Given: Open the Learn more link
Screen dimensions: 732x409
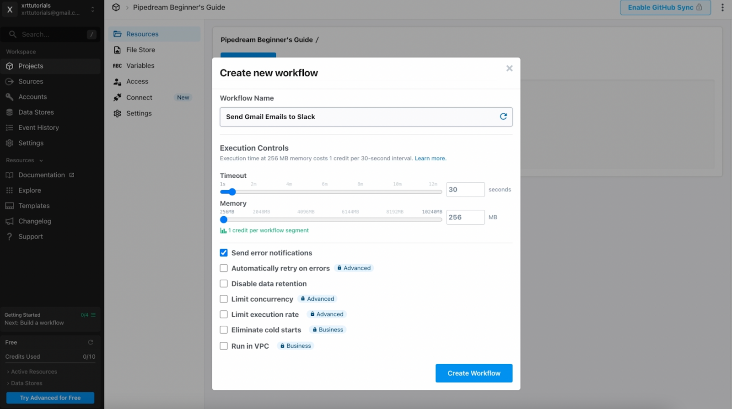Looking at the screenshot, I should (x=430, y=159).
